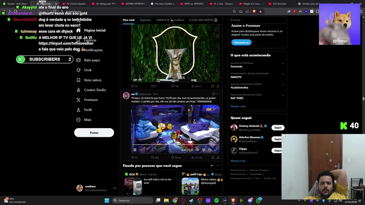Open Bate-papo (messages) in the X sidebar

88,60
